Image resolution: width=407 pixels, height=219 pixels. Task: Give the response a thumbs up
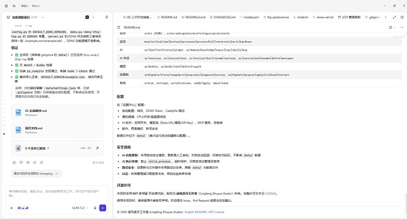coord(14,162)
